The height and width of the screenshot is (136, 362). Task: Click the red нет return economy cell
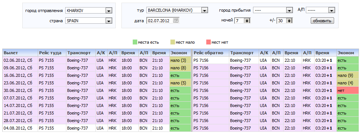(x=348, y=90)
